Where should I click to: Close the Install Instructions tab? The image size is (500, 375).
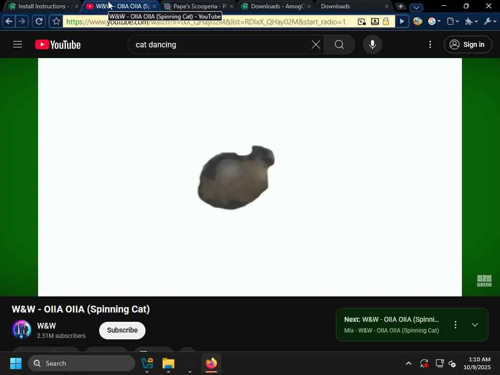point(77,6)
